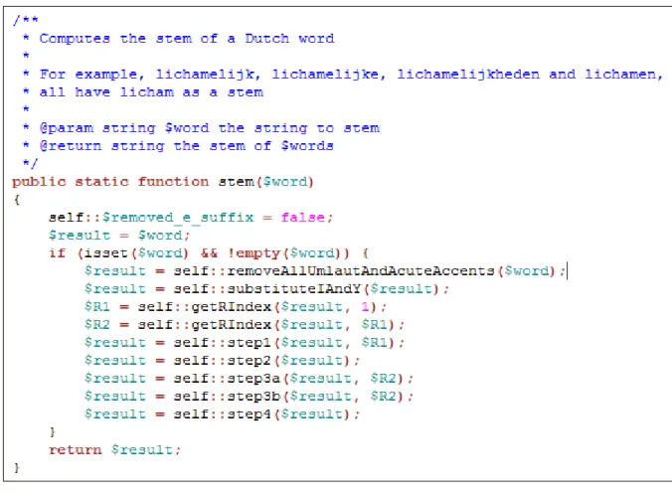Image resolution: width=672 pixels, height=493 pixels.
Task: Click the 'self::step4($result)' line
Action: coord(222,414)
